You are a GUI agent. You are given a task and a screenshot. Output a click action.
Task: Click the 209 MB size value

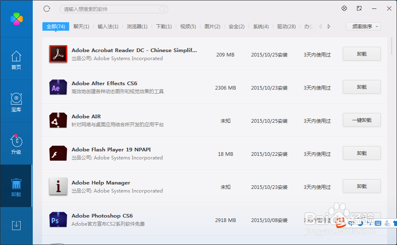(225, 54)
